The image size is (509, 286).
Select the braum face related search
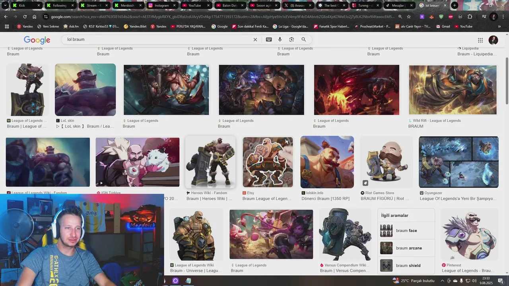pos(406,231)
